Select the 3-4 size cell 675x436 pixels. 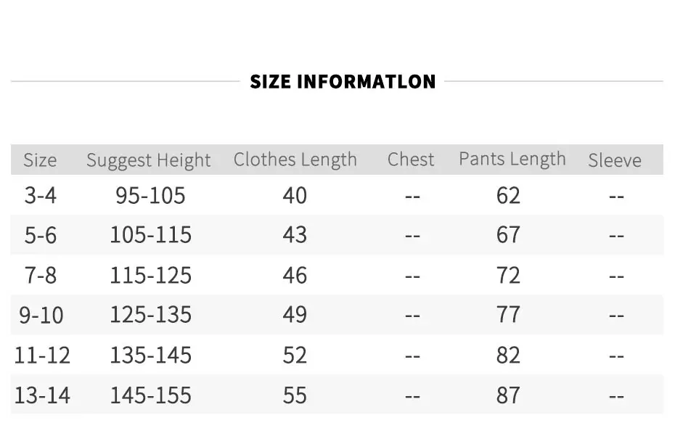pyautogui.click(x=41, y=195)
